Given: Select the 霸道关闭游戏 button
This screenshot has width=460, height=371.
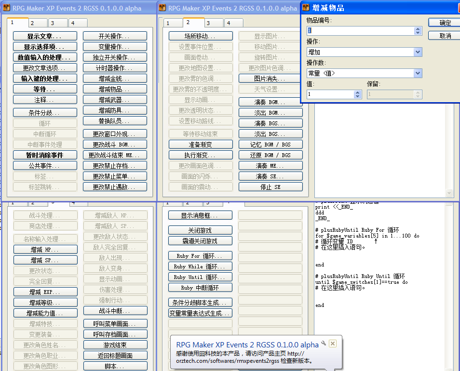Looking at the screenshot, I should 200,241.
